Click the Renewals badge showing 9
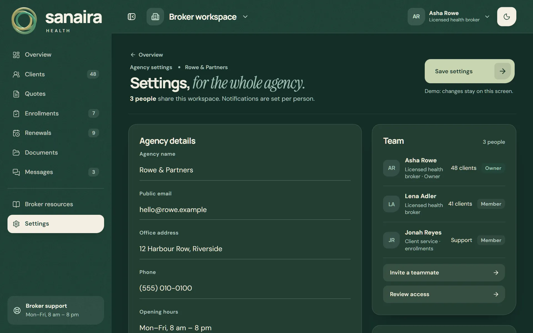Image resolution: width=533 pixels, height=333 pixels. tap(94, 133)
